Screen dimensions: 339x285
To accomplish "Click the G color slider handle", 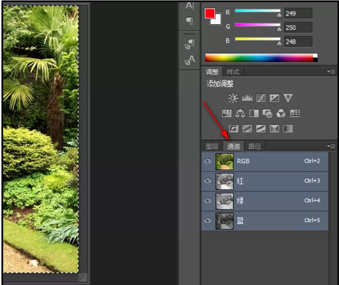I will tap(279, 29).
